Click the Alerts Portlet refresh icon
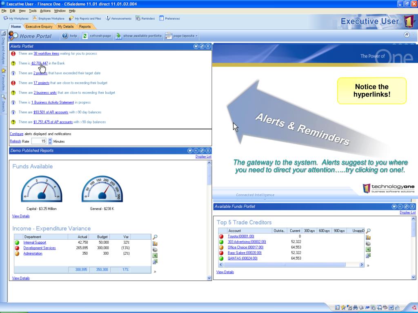The image size is (418, 313). tap(202, 46)
